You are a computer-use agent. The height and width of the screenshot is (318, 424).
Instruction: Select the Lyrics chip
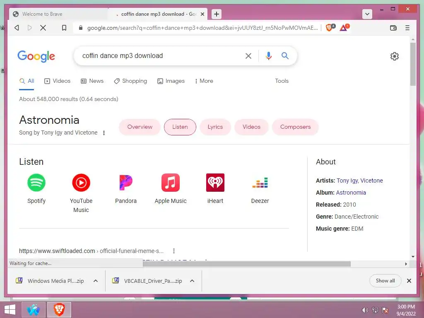215,127
